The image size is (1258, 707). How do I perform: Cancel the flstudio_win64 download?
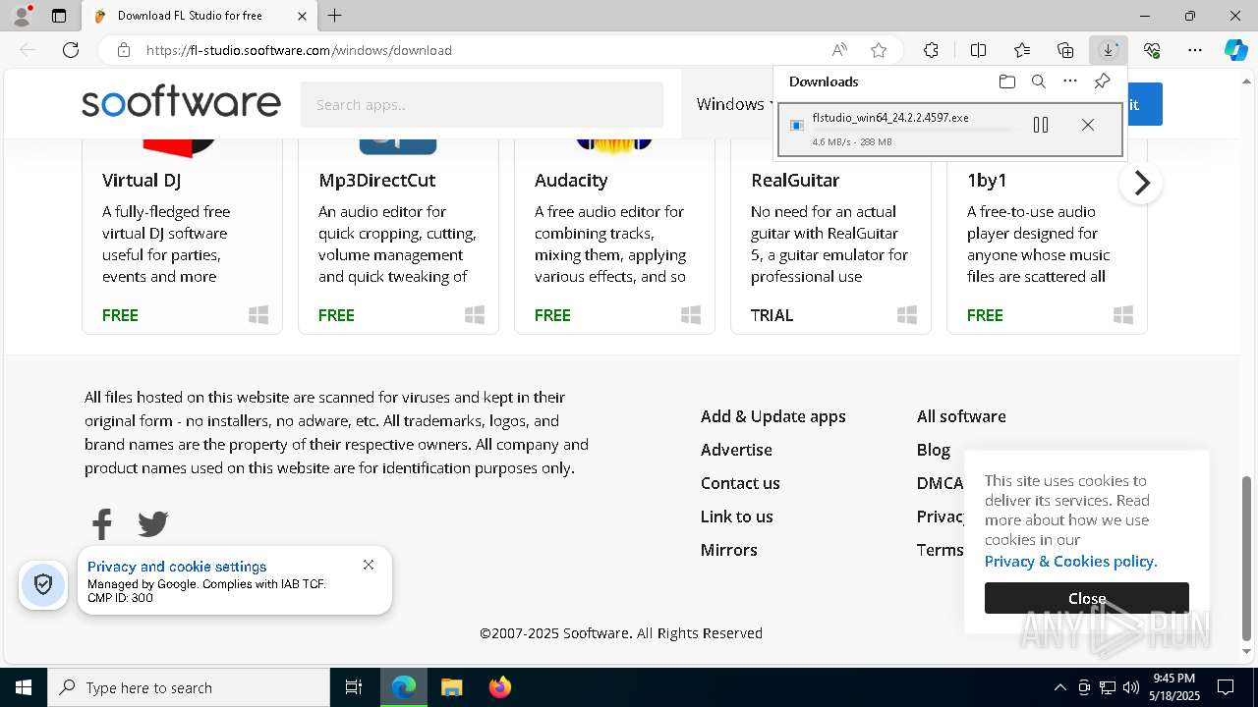(1088, 125)
